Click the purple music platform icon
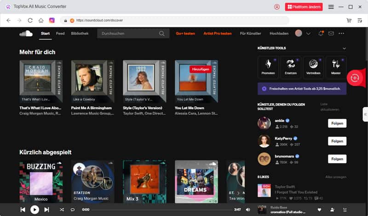This screenshot has height=216, width=368. pos(52,20)
